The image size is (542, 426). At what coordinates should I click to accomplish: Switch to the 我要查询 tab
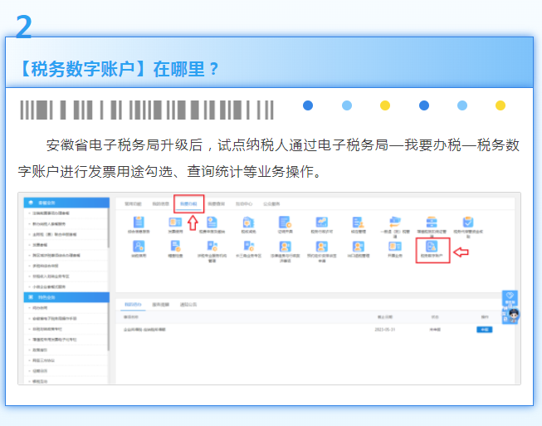click(x=216, y=203)
